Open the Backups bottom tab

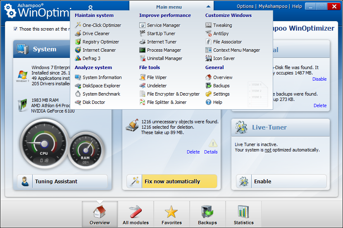(207, 214)
